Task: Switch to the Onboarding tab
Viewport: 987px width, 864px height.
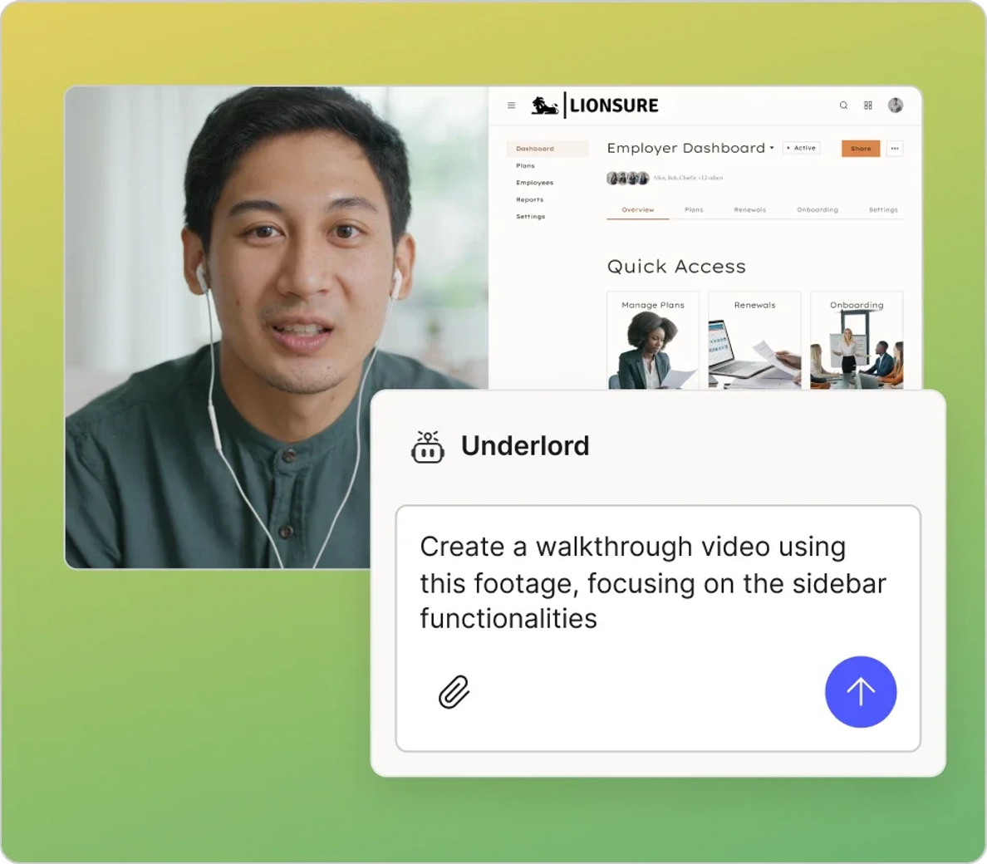Action: [x=817, y=209]
